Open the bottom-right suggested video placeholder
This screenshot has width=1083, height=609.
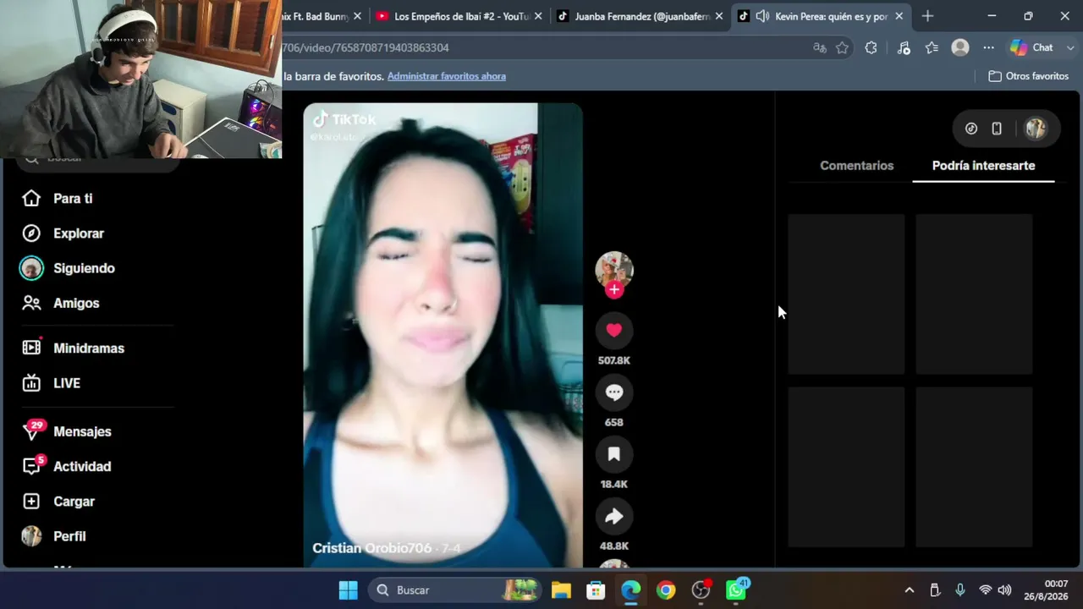coord(974,467)
